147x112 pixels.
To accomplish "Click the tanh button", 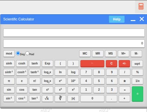I will pyautogui.click(x=34, y=64).
